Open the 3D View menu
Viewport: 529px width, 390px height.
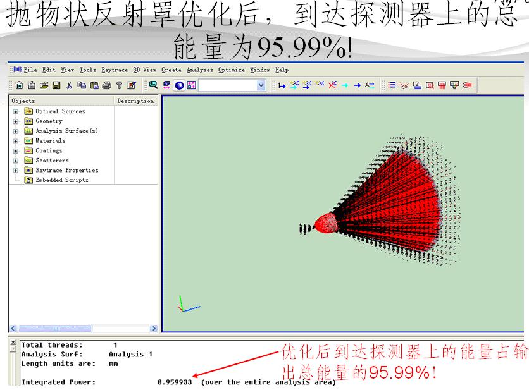(x=145, y=70)
